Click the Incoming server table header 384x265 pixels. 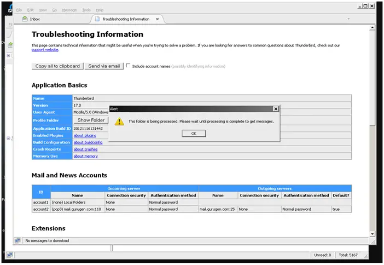124,188
